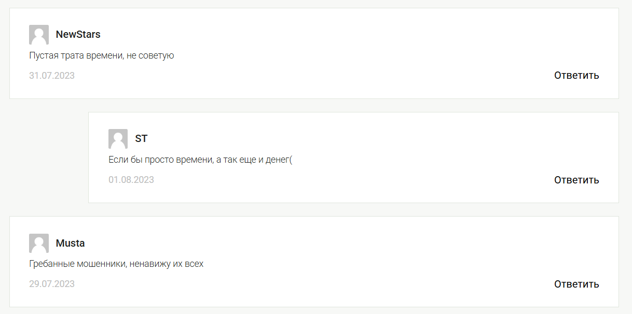632x314 pixels.
Task: Click ST's gray avatar icon
Action: [118, 139]
